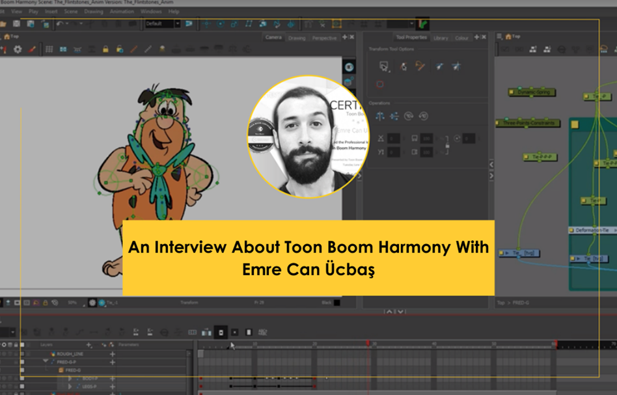Switch to the Drawing view tab
617x395 pixels.
click(297, 38)
